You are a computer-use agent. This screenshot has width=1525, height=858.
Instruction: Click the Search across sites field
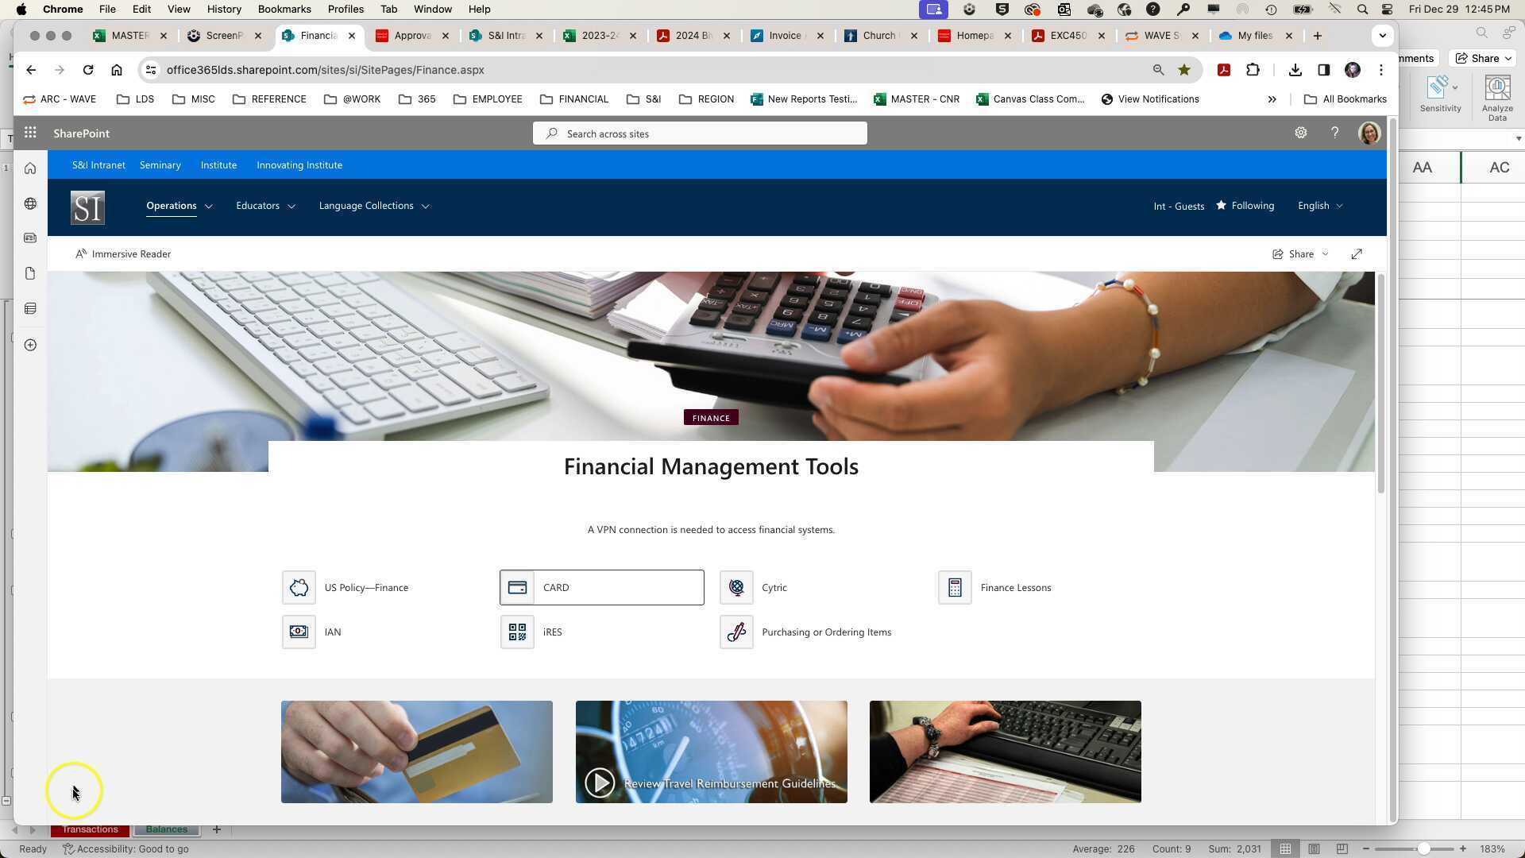pyautogui.click(x=700, y=133)
